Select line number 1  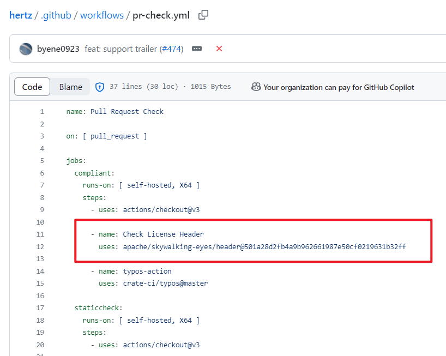click(42, 111)
